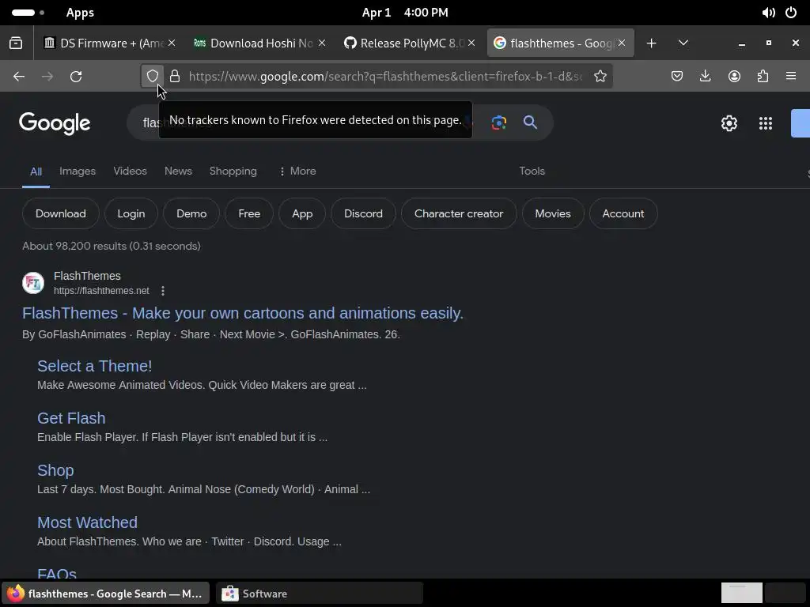Click the Google logo
Image resolution: width=810 pixels, height=607 pixels.
tap(55, 123)
